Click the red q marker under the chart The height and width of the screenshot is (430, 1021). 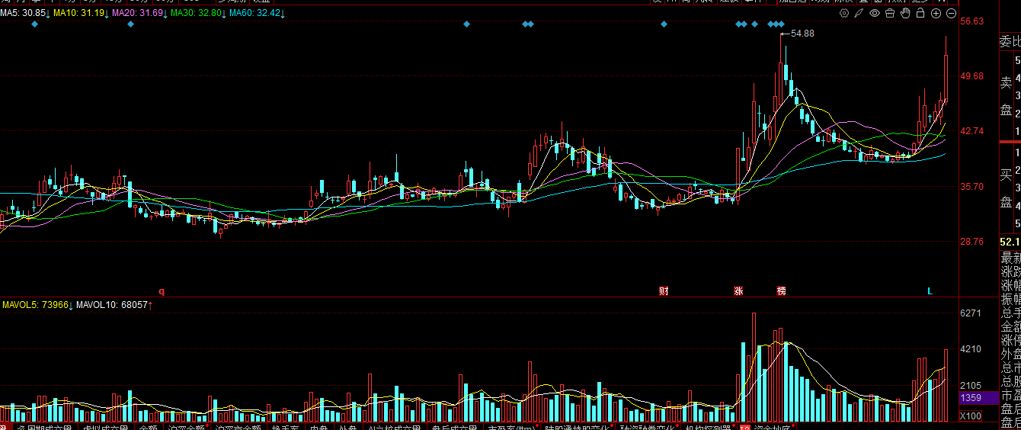coord(161,291)
